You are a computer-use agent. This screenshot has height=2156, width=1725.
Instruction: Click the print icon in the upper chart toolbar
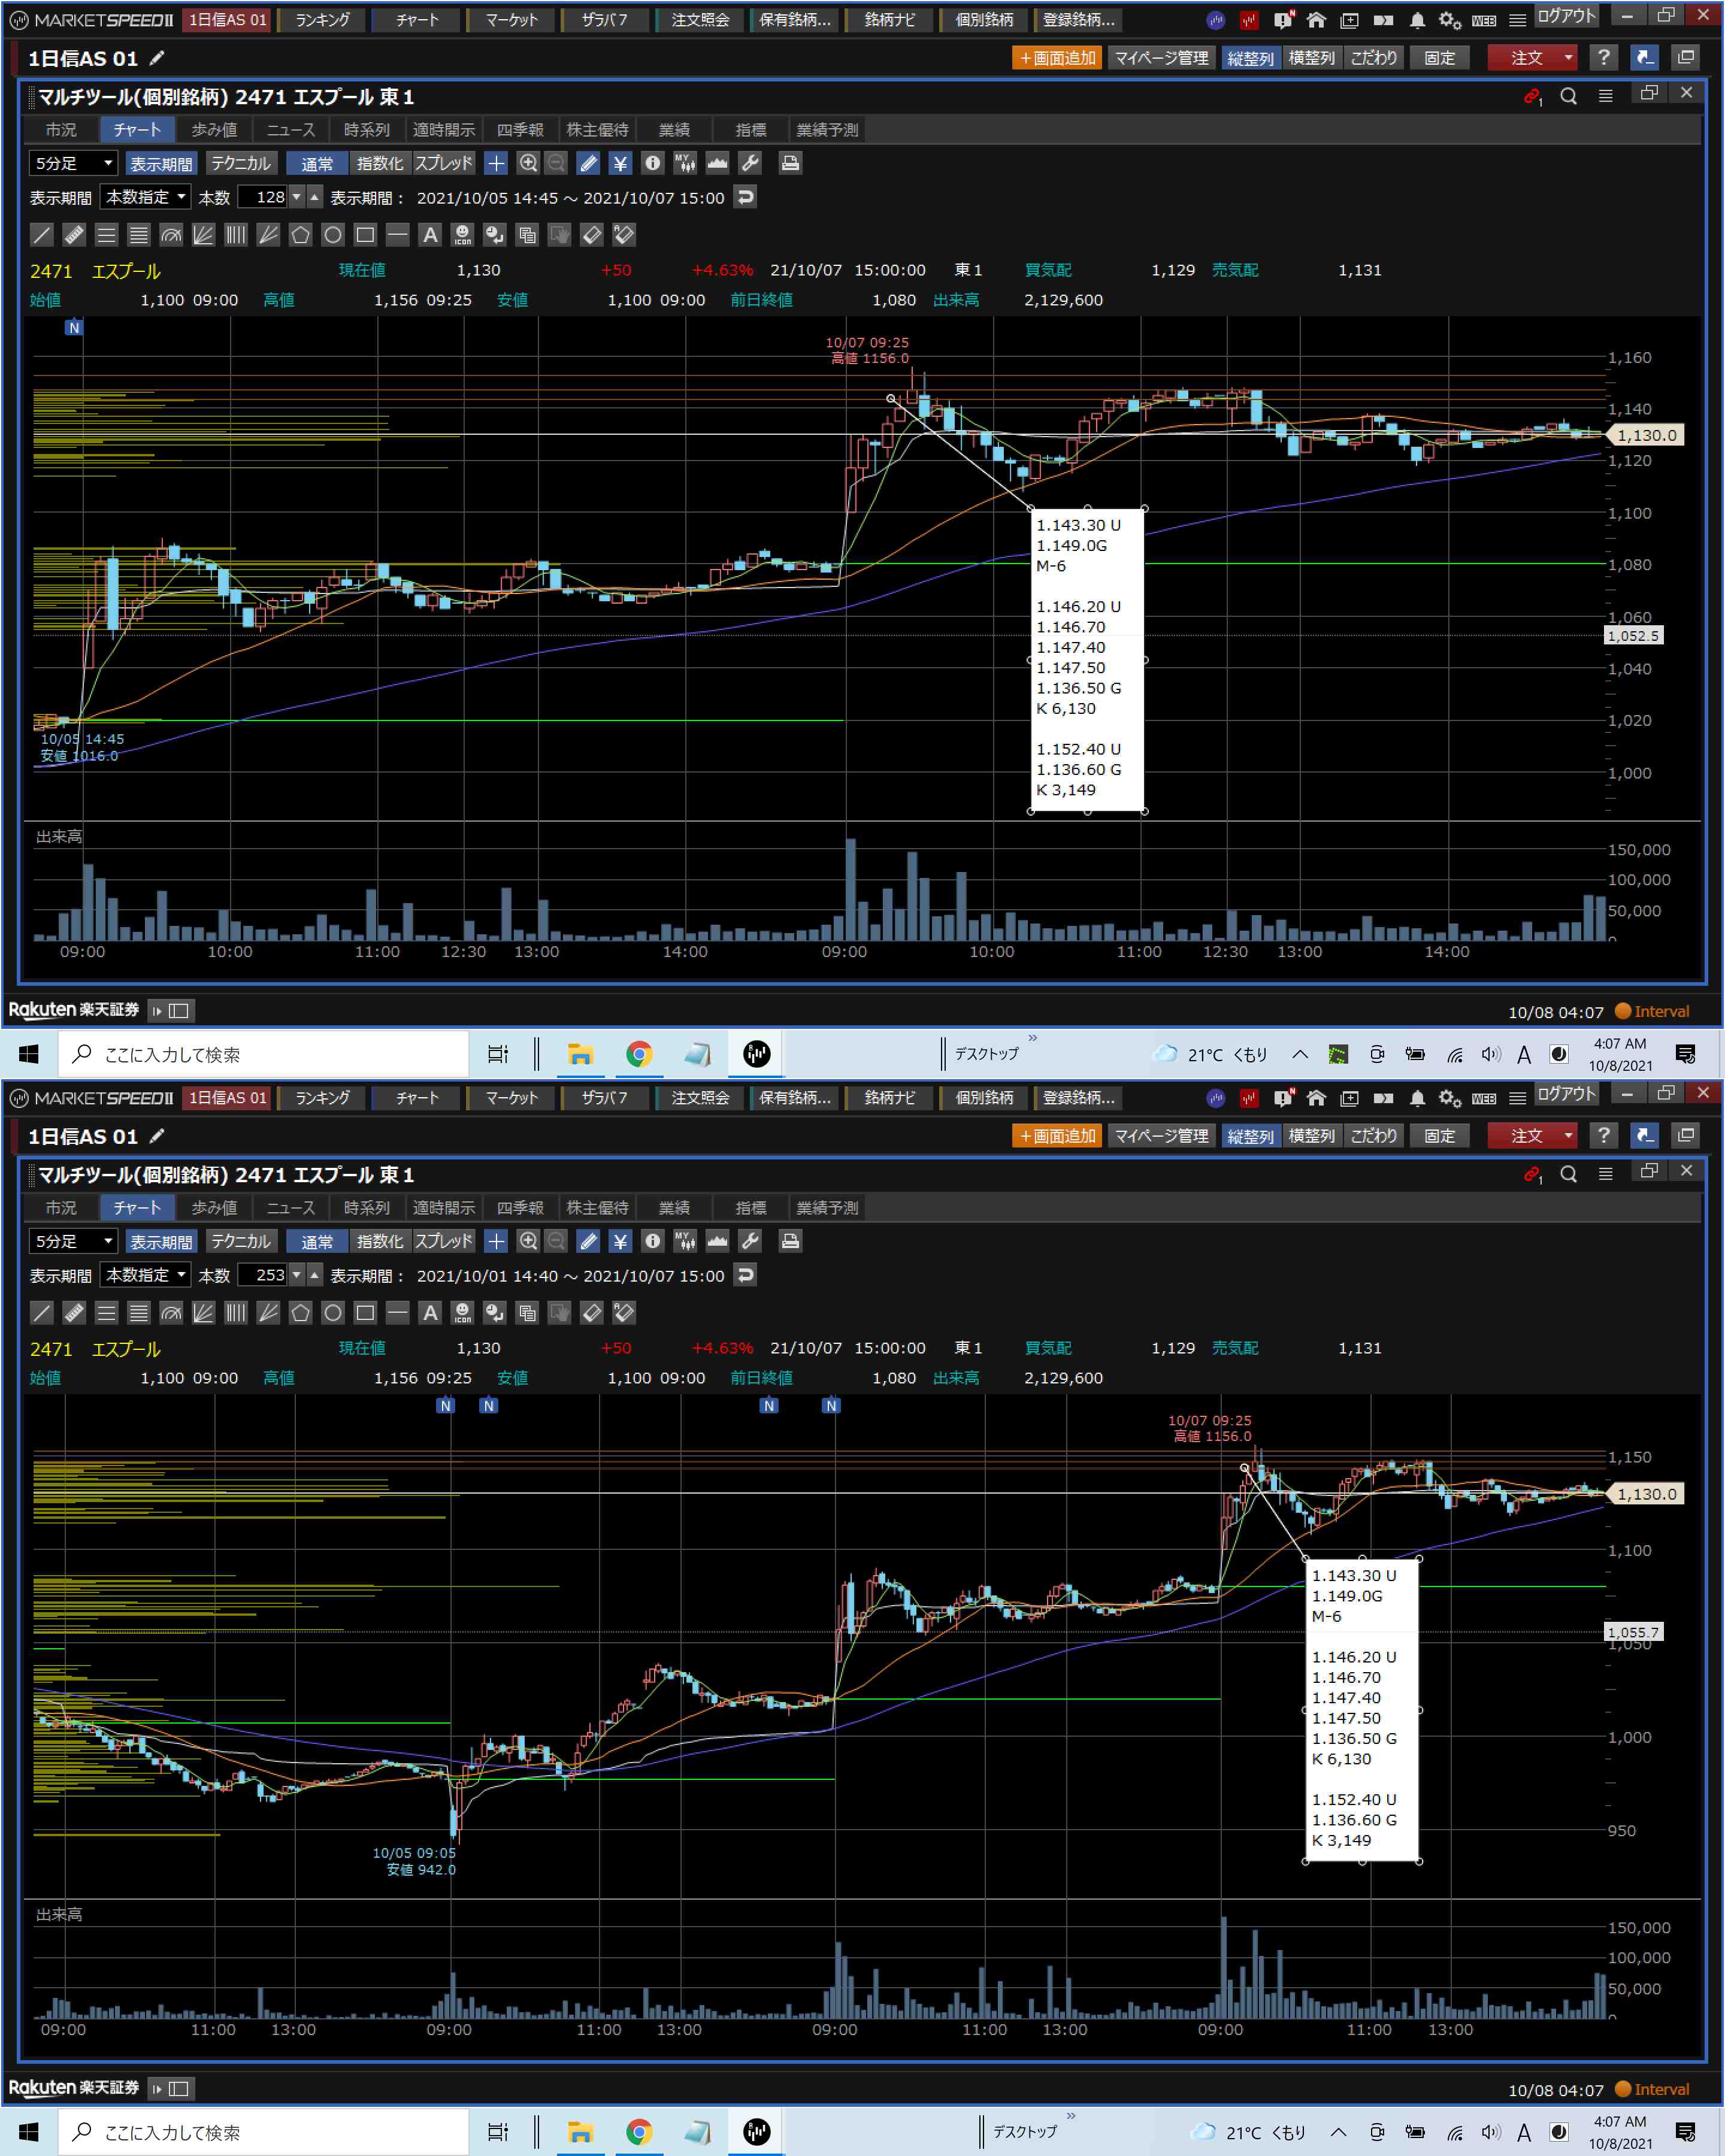(790, 163)
